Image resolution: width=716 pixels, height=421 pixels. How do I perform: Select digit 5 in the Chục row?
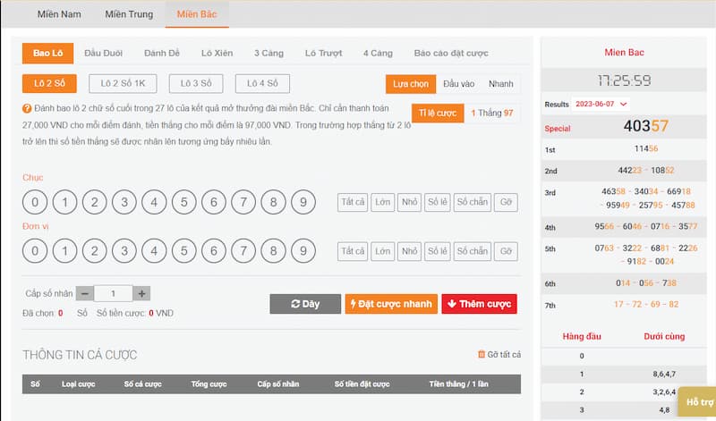[183, 202]
